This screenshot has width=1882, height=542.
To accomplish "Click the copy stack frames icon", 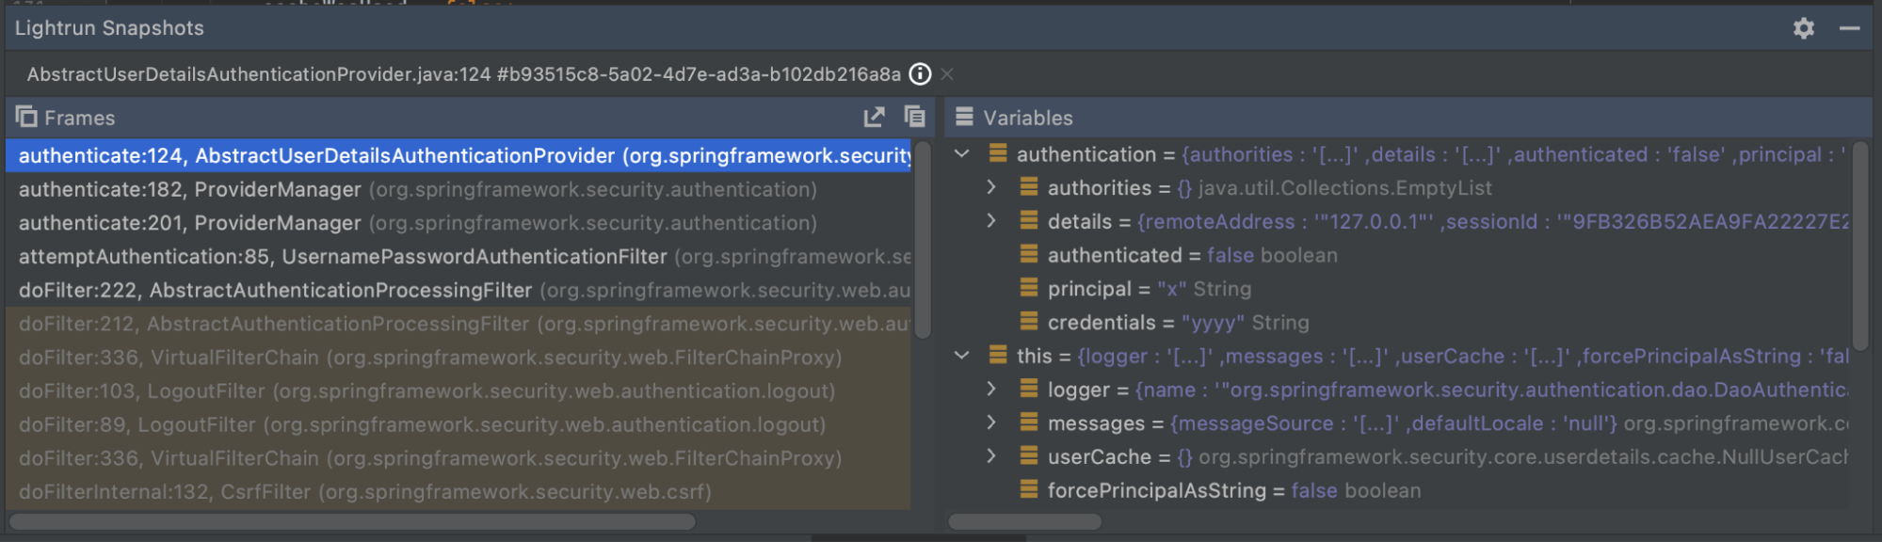I will (914, 117).
